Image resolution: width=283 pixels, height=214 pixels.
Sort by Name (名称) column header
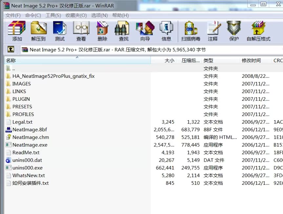77,60
